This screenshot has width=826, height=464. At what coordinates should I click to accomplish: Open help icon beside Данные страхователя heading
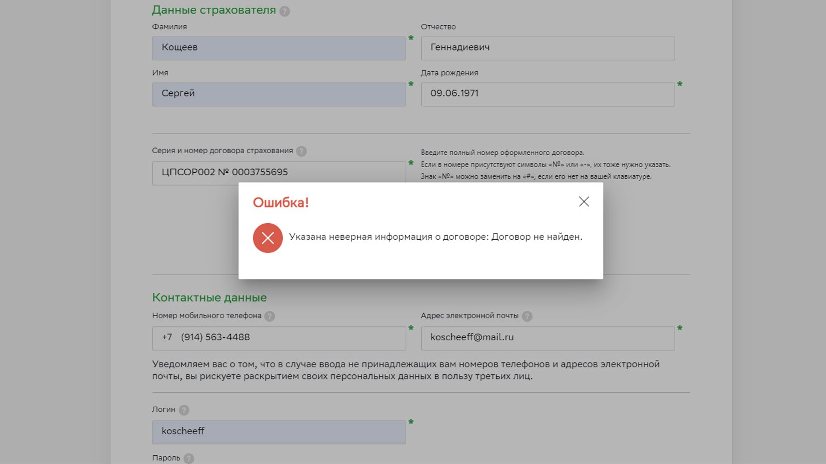(284, 11)
